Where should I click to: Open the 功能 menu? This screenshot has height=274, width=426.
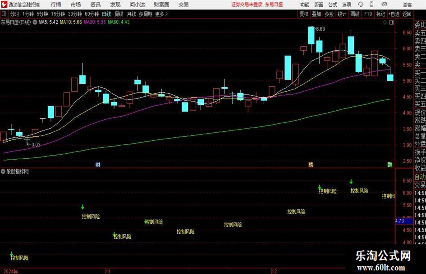pos(305,4)
